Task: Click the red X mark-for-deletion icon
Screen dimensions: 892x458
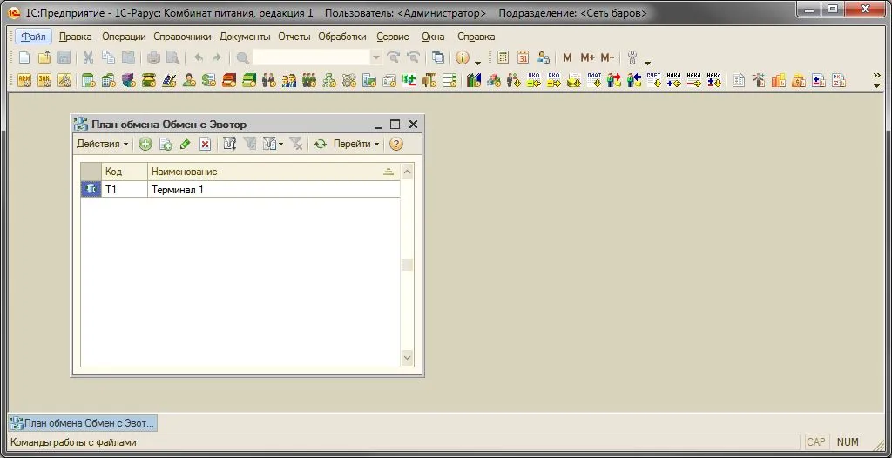Action: coord(205,145)
